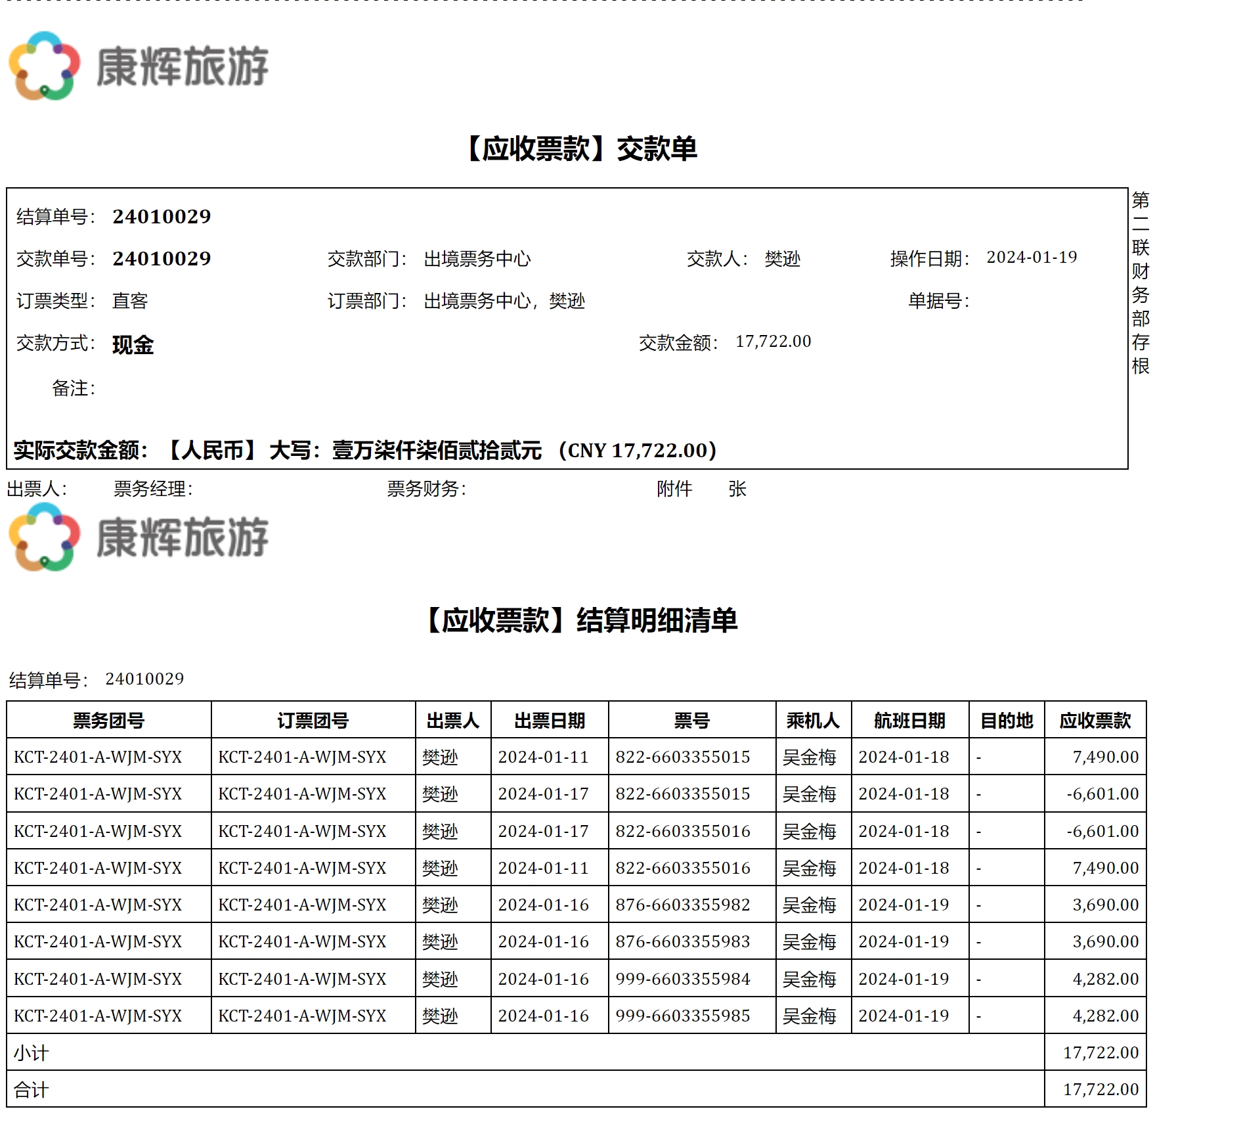
Task: Click the 康辉旅游 logo above the 交款单 title
Action: [138, 66]
